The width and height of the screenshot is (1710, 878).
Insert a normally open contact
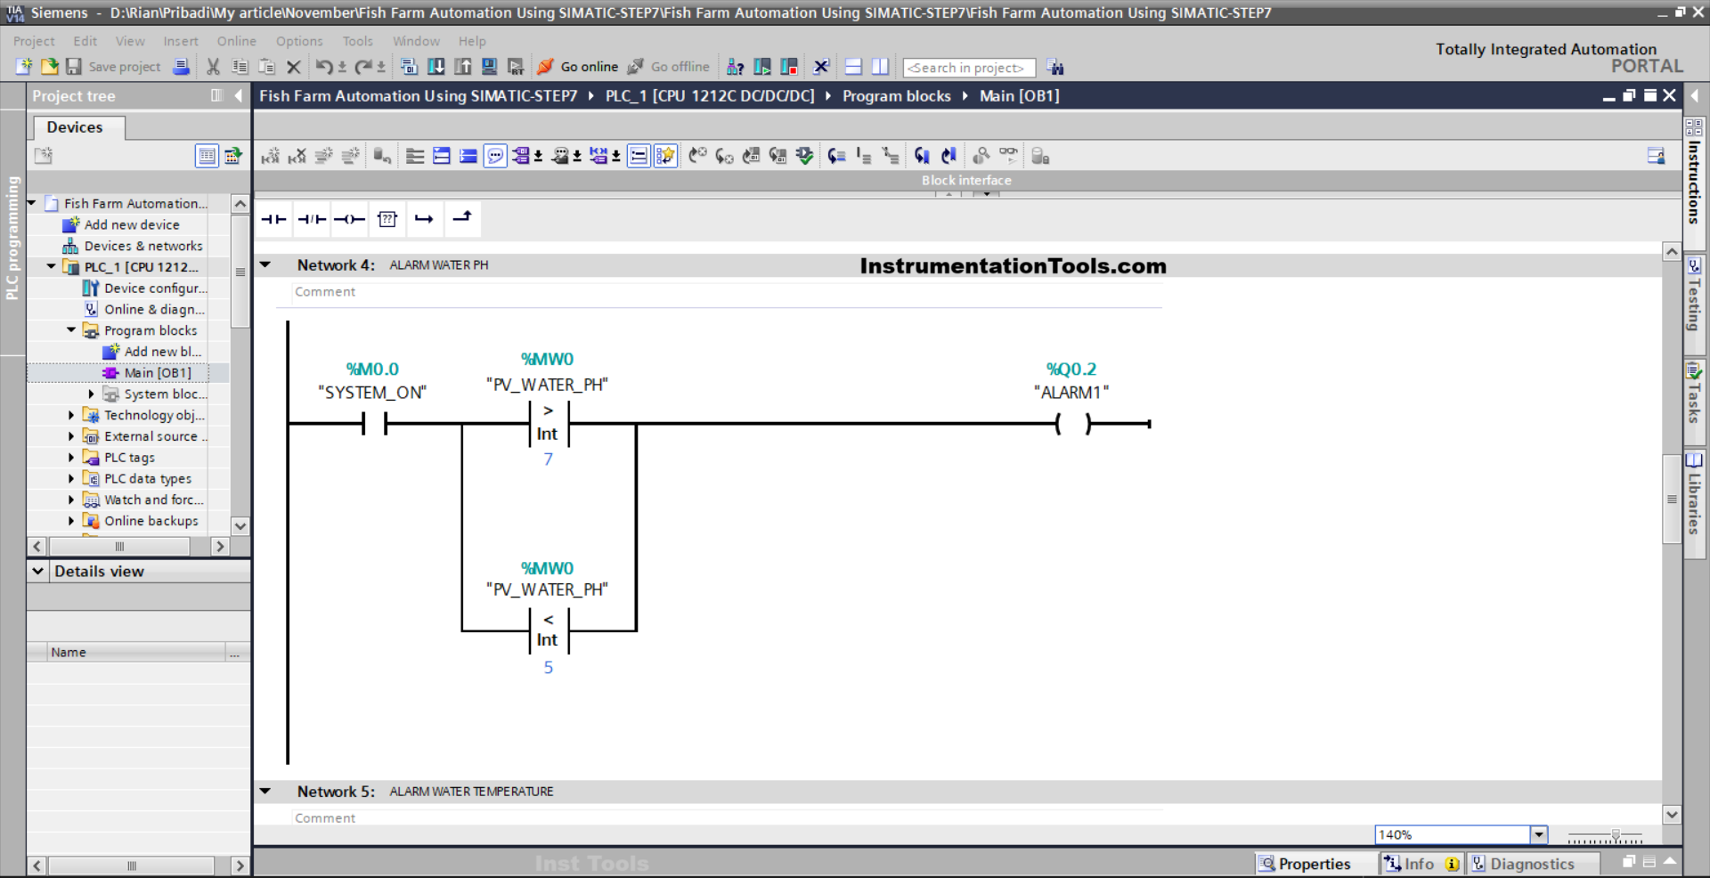click(x=273, y=219)
